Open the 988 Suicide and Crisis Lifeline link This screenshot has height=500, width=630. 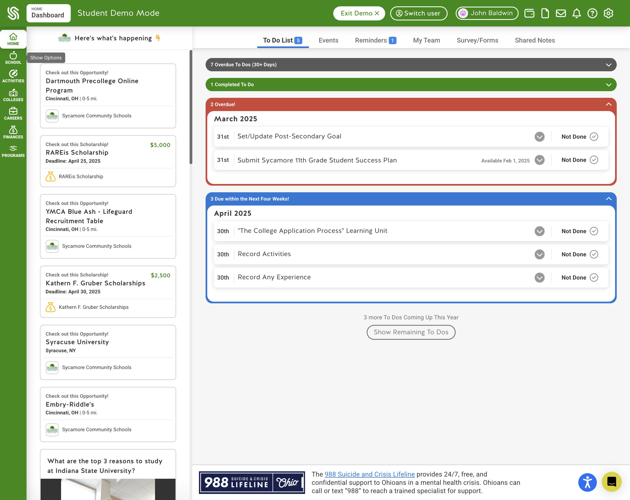pos(370,474)
